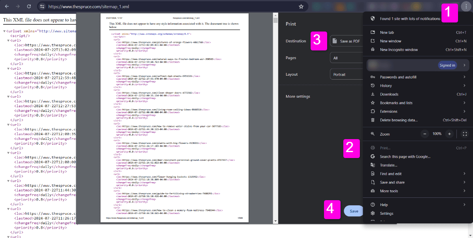Image resolution: width=473 pixels, height=238 pixels.
Task: Select Translate... menu entry
Action: (418, 165)
